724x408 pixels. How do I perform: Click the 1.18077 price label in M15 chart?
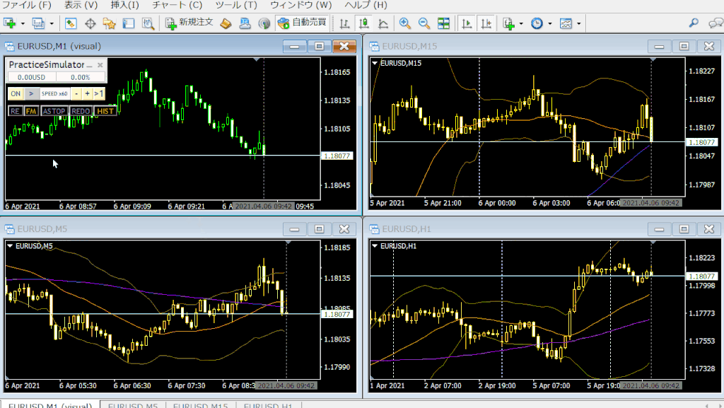pos(702,142)
